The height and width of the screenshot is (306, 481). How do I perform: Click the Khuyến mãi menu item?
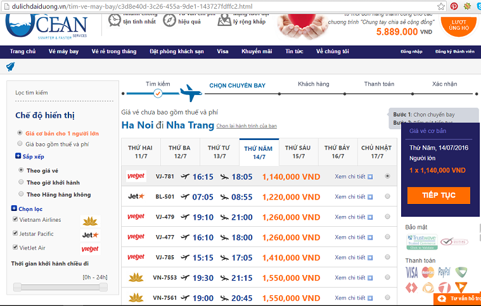[x=257, y=51]
